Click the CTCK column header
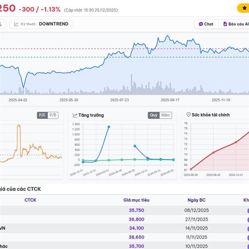This screenshot has height=249, width=249. pyautogui.click(x=30, y=200)
